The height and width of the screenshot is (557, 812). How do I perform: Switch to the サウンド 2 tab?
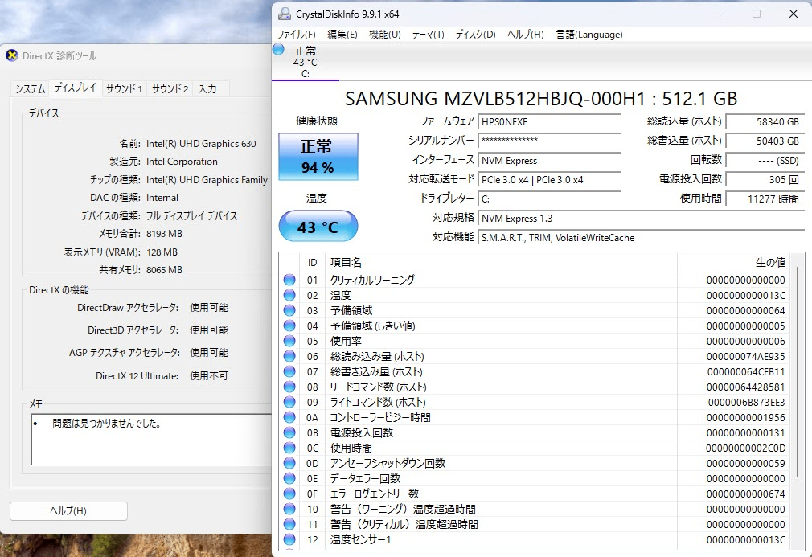click(x=170, y=88)
